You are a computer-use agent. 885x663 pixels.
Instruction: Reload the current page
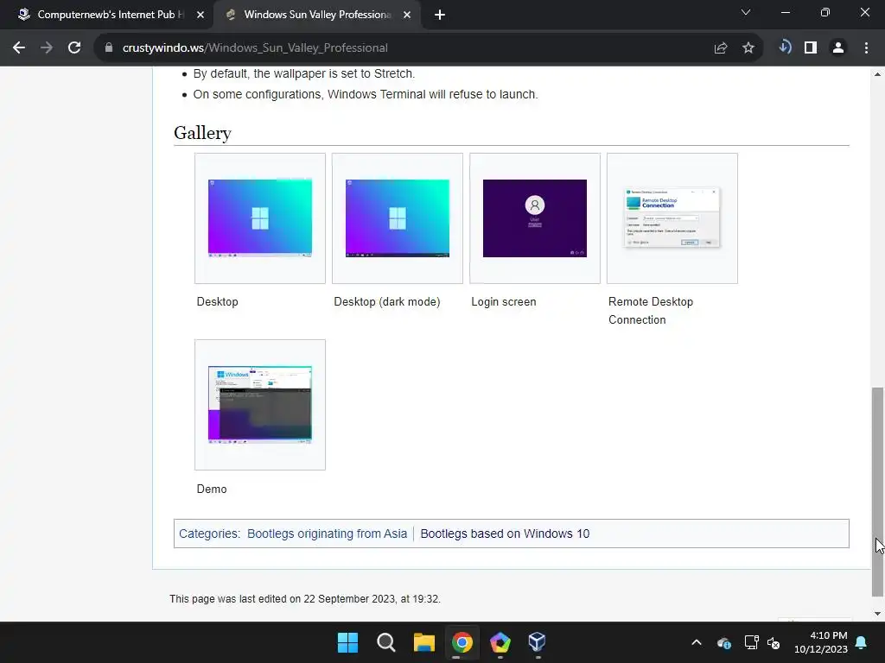74,48
